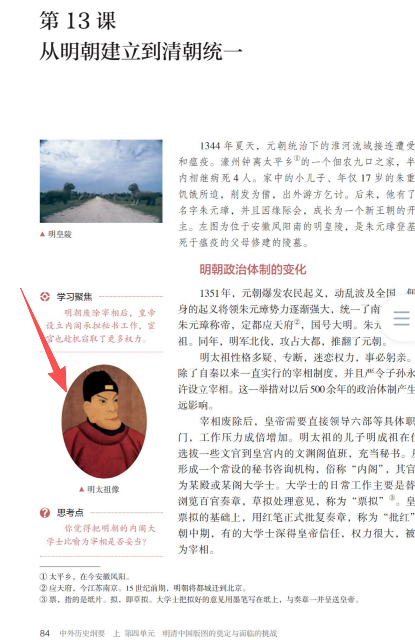This screenshot has height=640, width=415.
Task: Tap the 思考点 question mark icon
Action: (45, 513)
